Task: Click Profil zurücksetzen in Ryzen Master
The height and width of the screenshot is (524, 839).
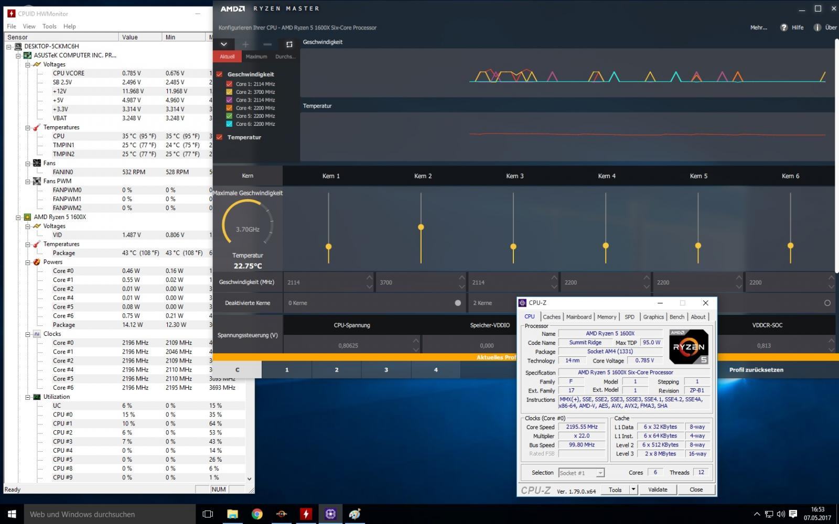Action: (x=756, y=370)
